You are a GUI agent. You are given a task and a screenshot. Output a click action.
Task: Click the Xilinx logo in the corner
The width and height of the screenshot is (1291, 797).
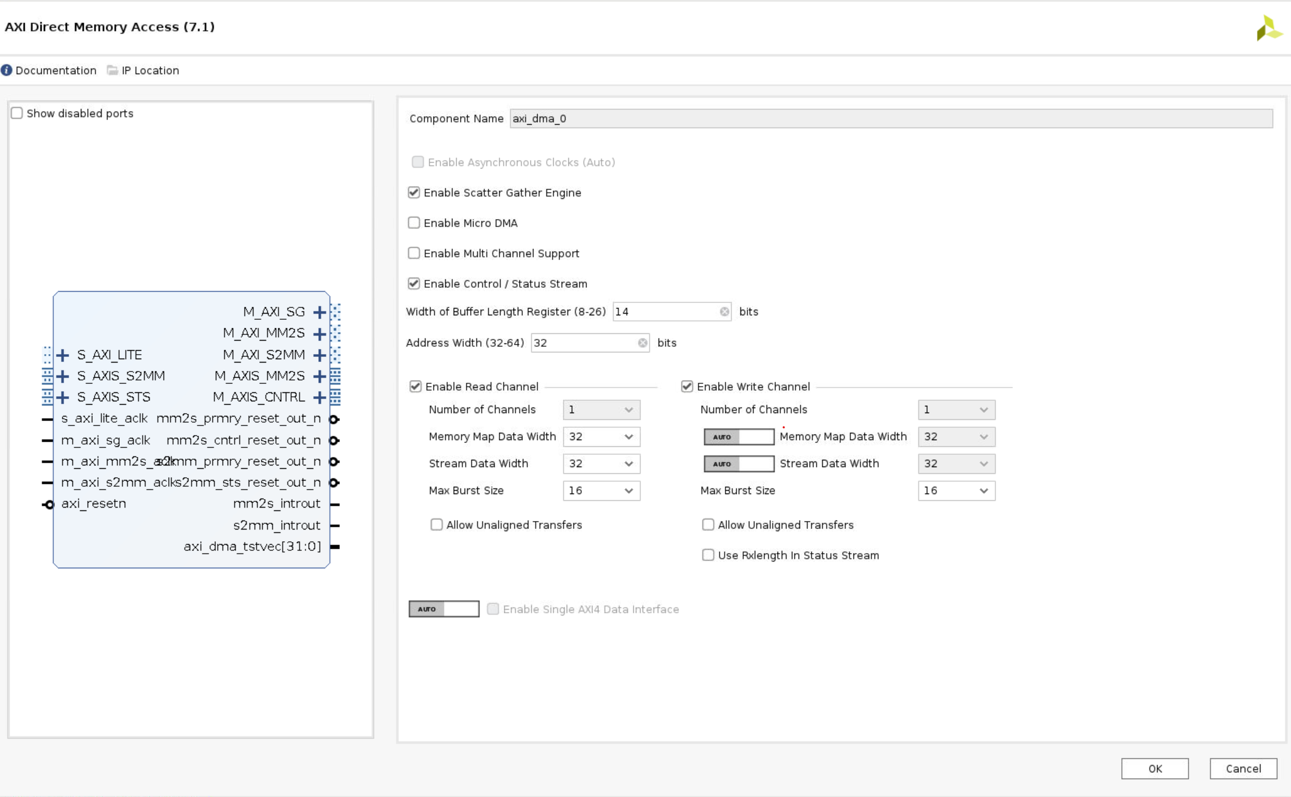[1269, 28]
